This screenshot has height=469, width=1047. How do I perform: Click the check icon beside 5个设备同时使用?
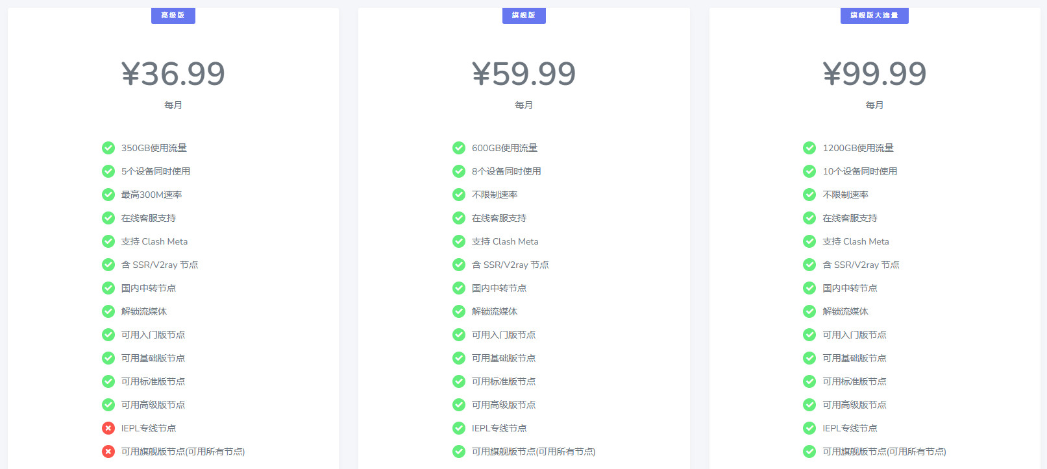(x=108, y=171)
